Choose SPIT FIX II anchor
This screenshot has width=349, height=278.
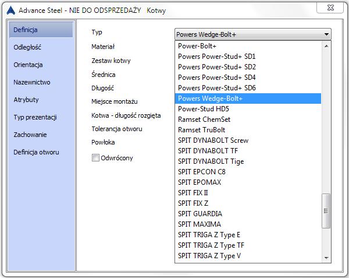[248, 193]
